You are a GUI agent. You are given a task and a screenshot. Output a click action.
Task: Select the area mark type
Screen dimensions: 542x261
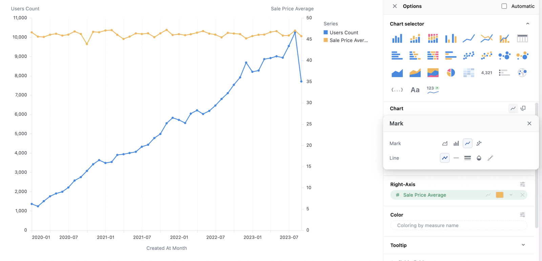(x=445, y=143)
